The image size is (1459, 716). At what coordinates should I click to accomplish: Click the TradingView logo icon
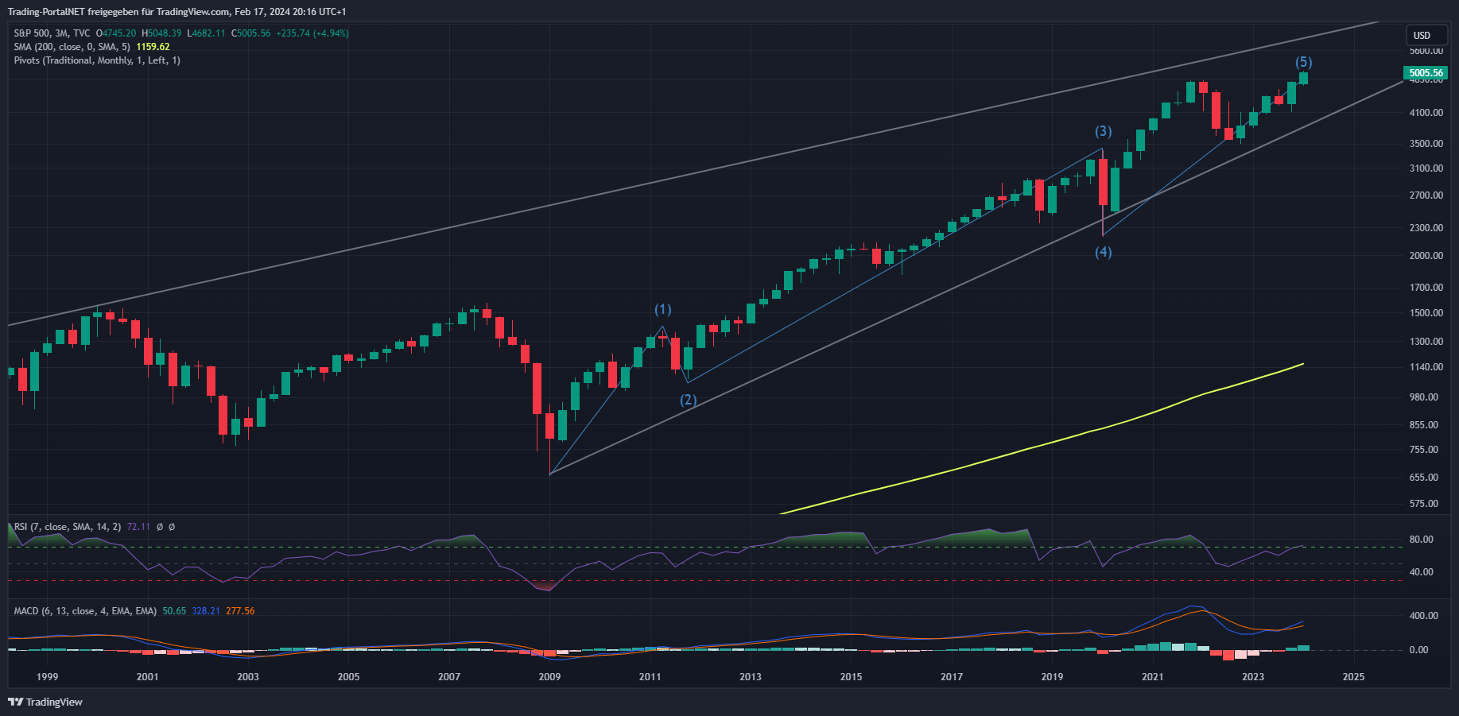(x=15, y=702)
